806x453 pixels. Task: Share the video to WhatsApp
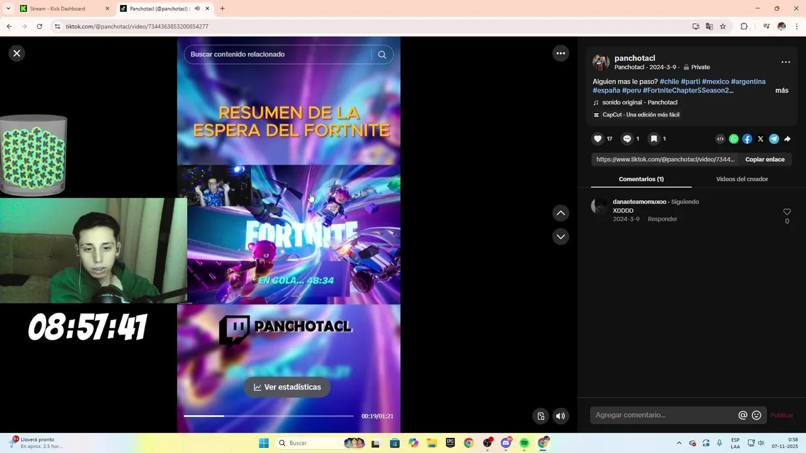click(x=734, y=139)
